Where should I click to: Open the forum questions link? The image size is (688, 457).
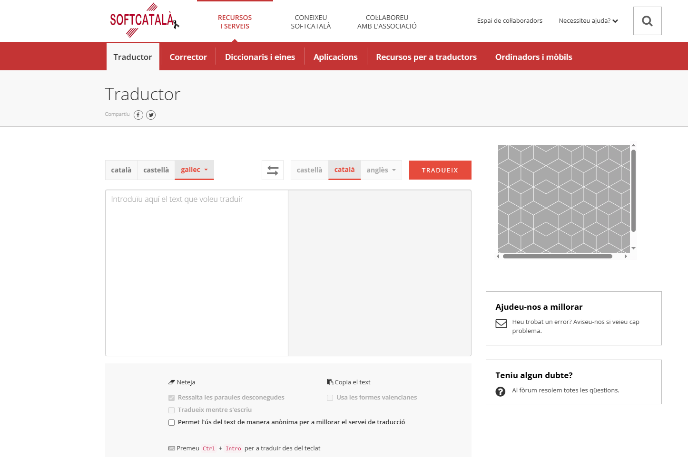[x=566, y=390]
